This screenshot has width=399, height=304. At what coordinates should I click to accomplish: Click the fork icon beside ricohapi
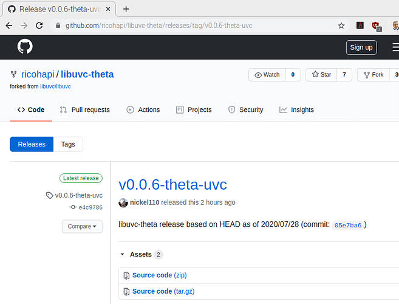pos(13,74)
